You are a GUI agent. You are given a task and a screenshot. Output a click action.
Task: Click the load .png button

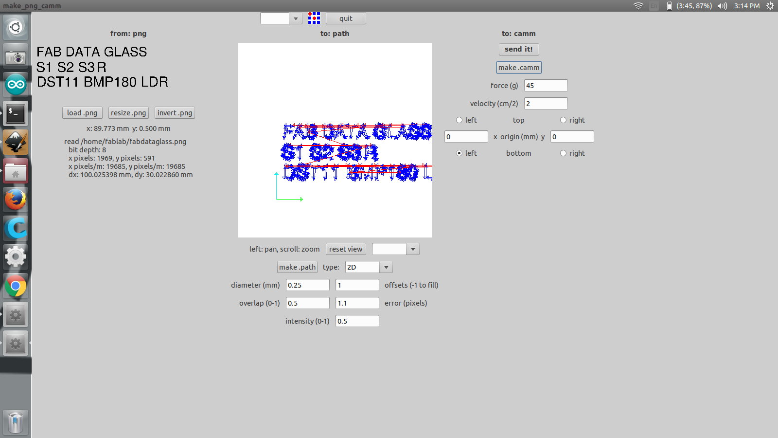(82, 113)
